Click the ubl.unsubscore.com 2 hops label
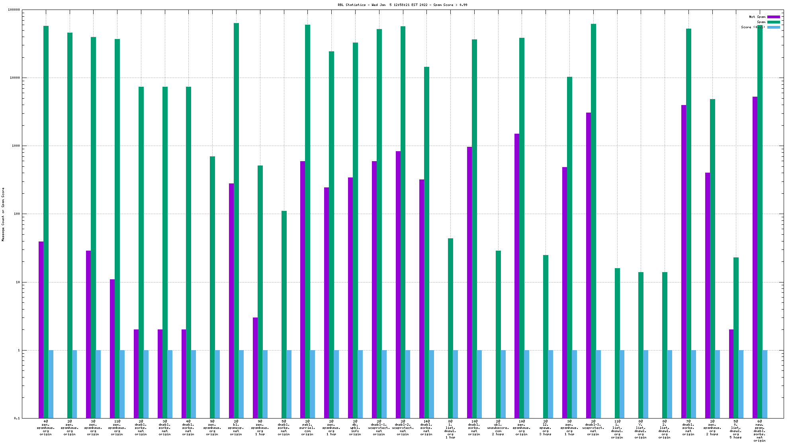 point(498,428)
